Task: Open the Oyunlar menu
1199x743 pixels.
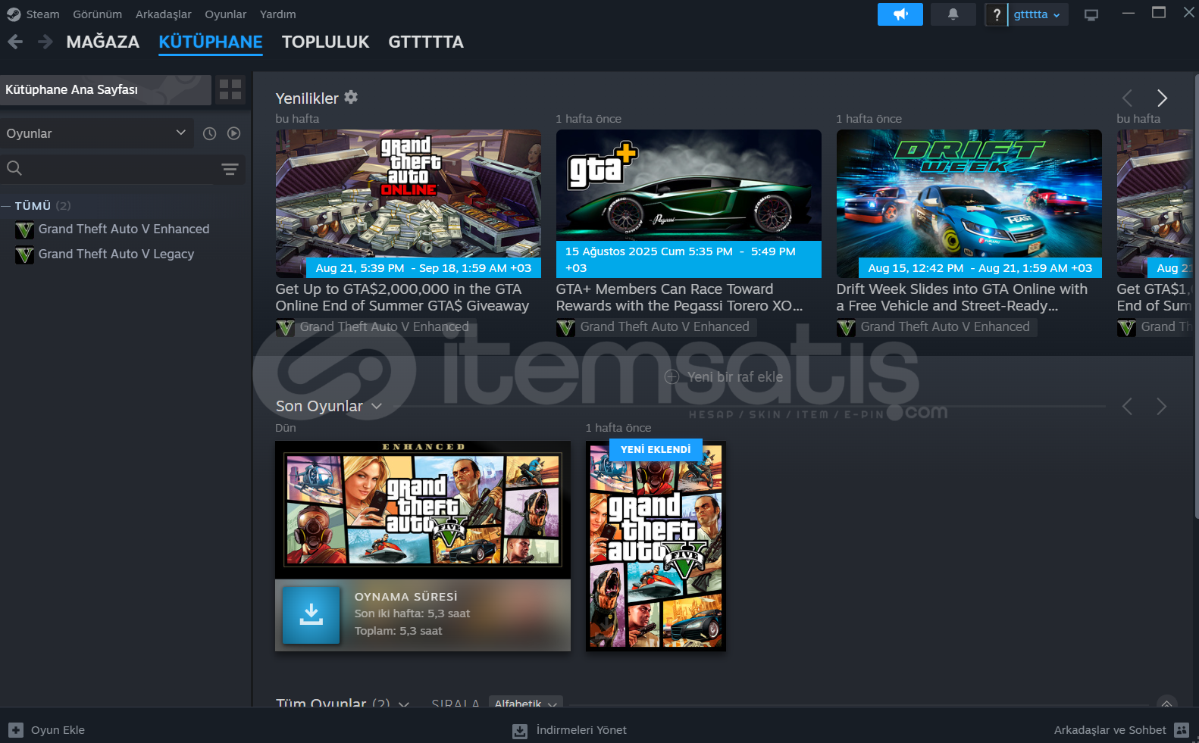Action: tap(225, 14)
